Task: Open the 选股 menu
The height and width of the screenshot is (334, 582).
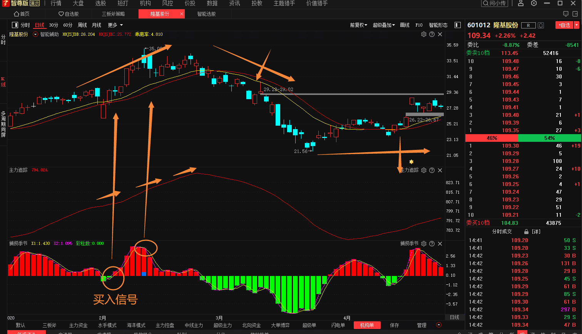Action: [x=101, y=3]
